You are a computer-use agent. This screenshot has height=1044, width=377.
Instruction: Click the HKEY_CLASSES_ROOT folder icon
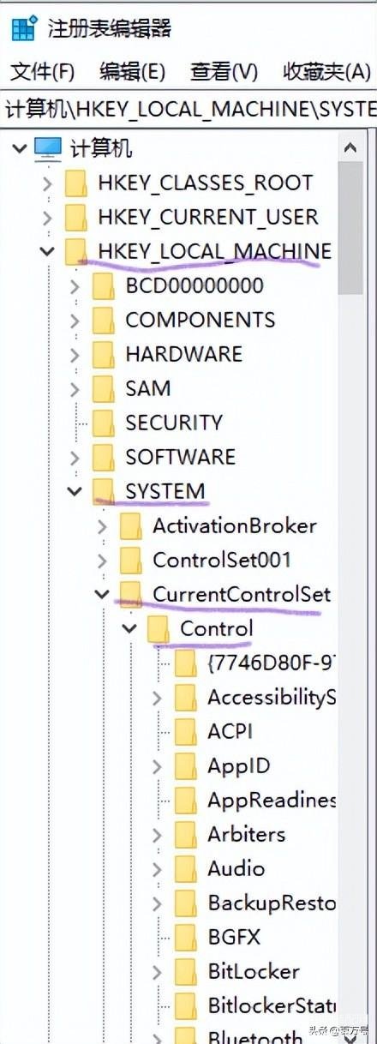click(76, 183)
